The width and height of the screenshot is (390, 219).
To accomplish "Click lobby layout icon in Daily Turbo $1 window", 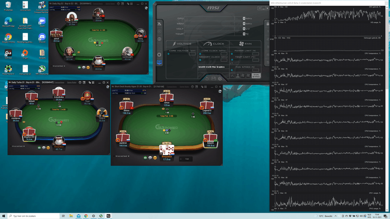I will 84,82.
